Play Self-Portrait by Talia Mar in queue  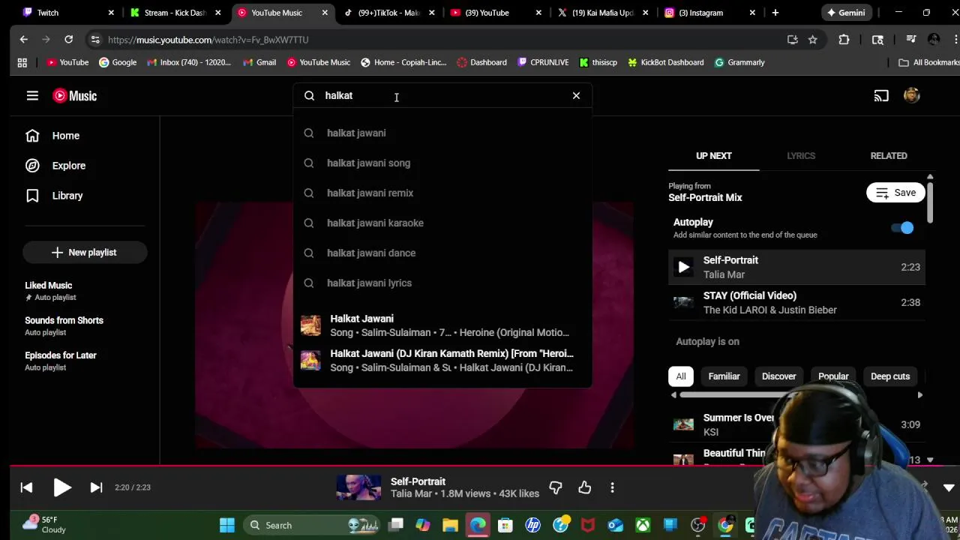[x=796, y=267]
